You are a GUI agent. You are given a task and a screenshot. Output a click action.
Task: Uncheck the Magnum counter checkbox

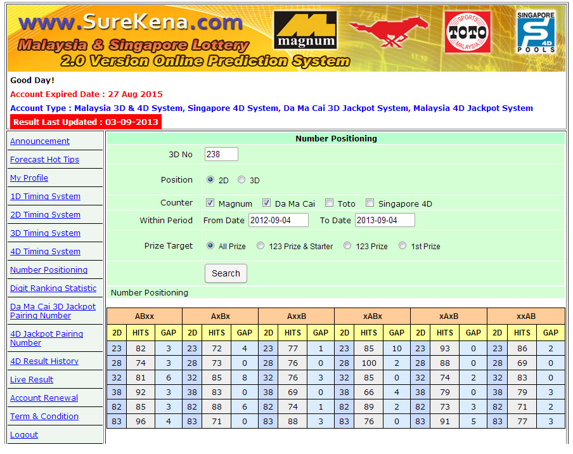tap(210, 204)
